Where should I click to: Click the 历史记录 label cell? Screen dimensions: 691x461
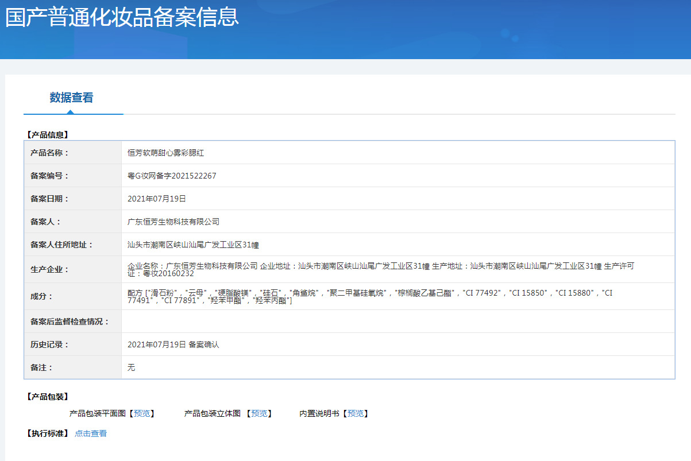73,344
